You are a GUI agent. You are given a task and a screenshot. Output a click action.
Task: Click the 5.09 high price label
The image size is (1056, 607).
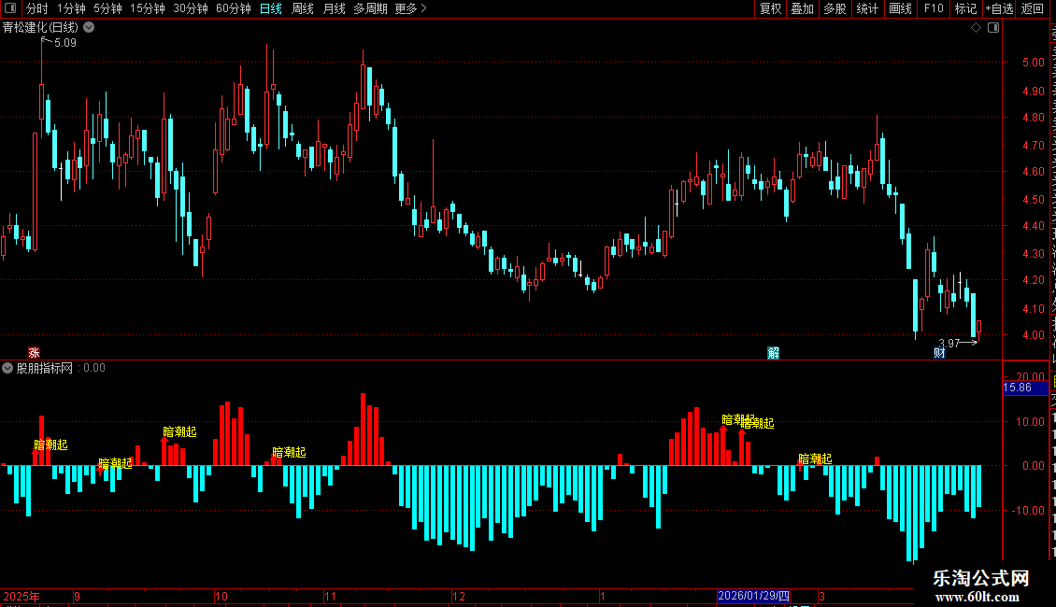(x=65, y=42)
